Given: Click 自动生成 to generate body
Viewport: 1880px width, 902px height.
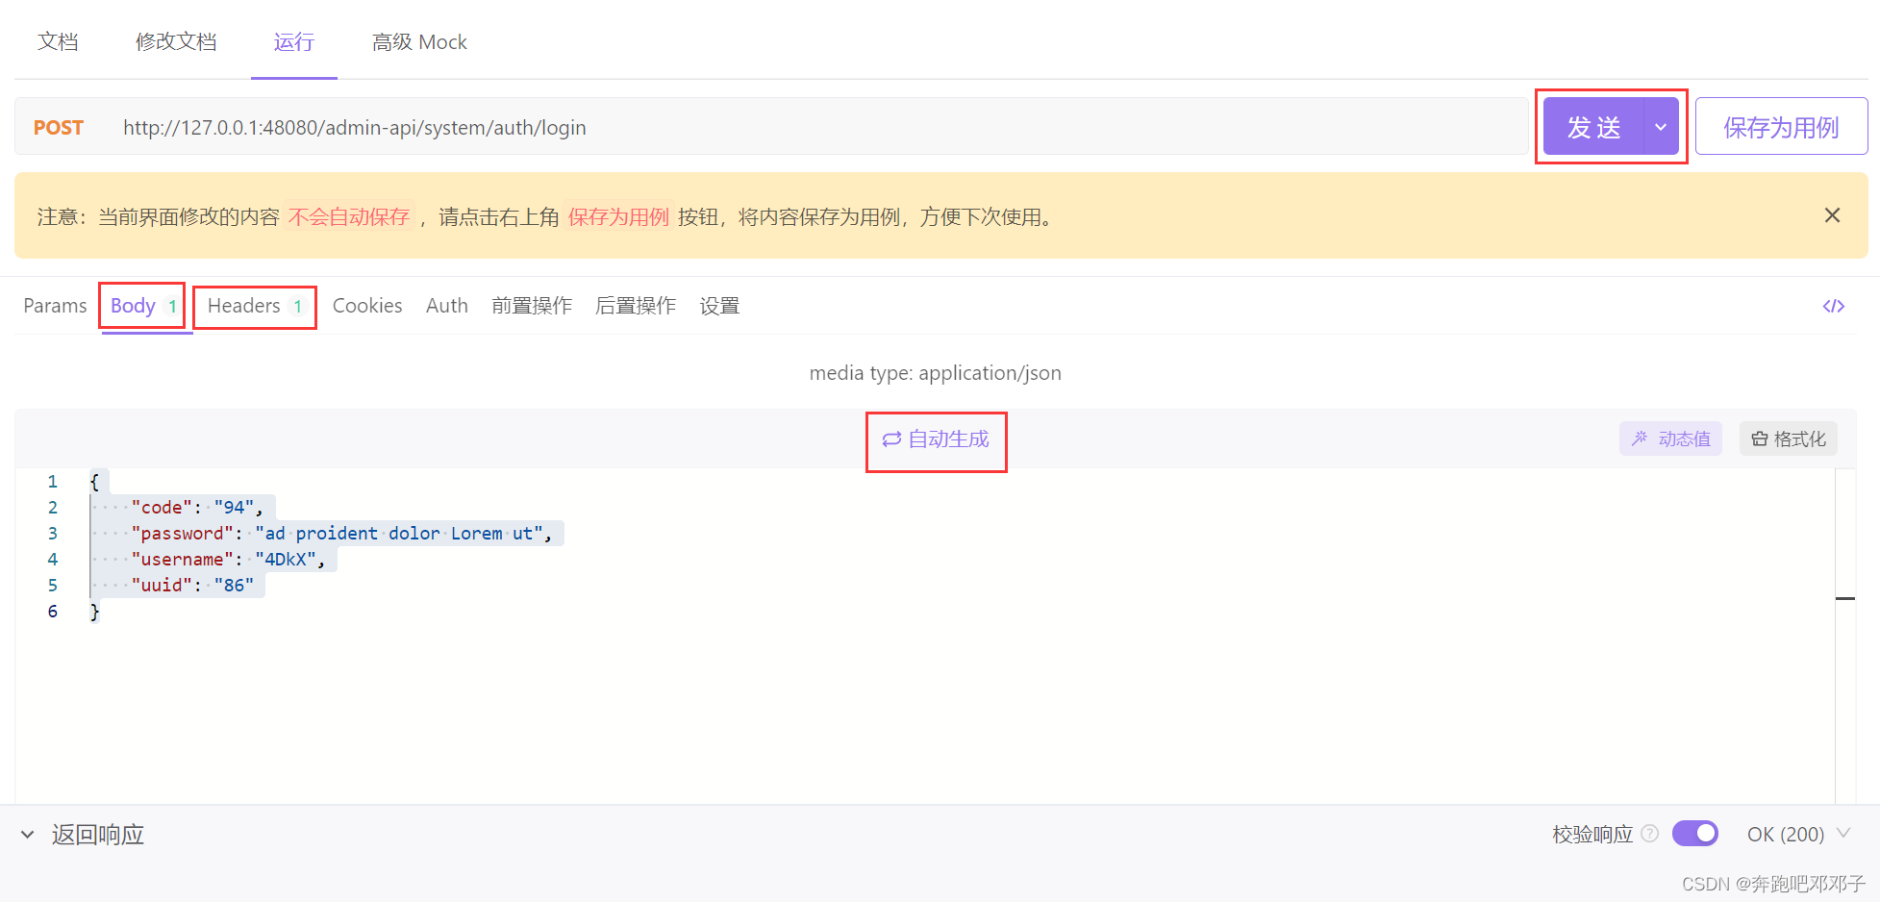Looking at the screenshot, I should 936,439.
